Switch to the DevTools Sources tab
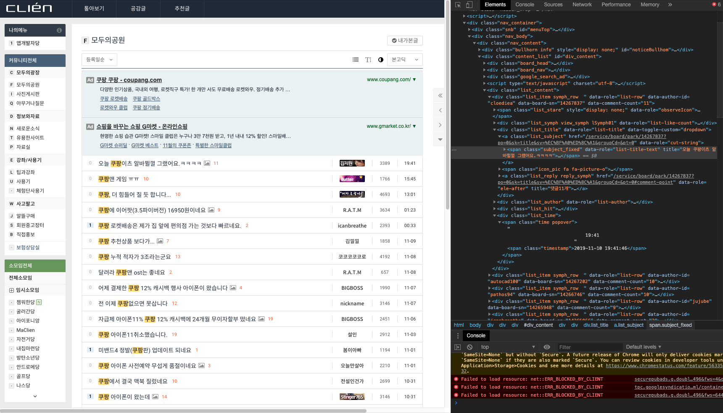 [553, 5]
